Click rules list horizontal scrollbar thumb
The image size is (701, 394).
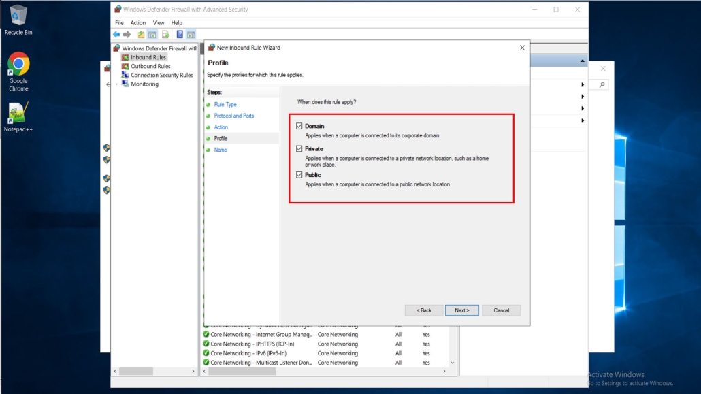coord(242,371)
